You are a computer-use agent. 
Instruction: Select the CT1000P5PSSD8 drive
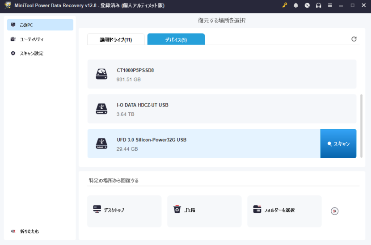click(x=222, y=74)
